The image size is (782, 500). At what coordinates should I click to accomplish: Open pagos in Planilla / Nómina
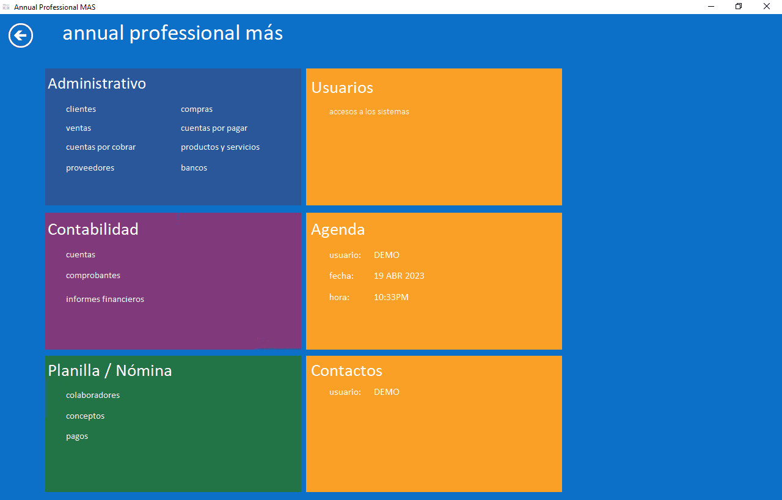pos(77,436)
